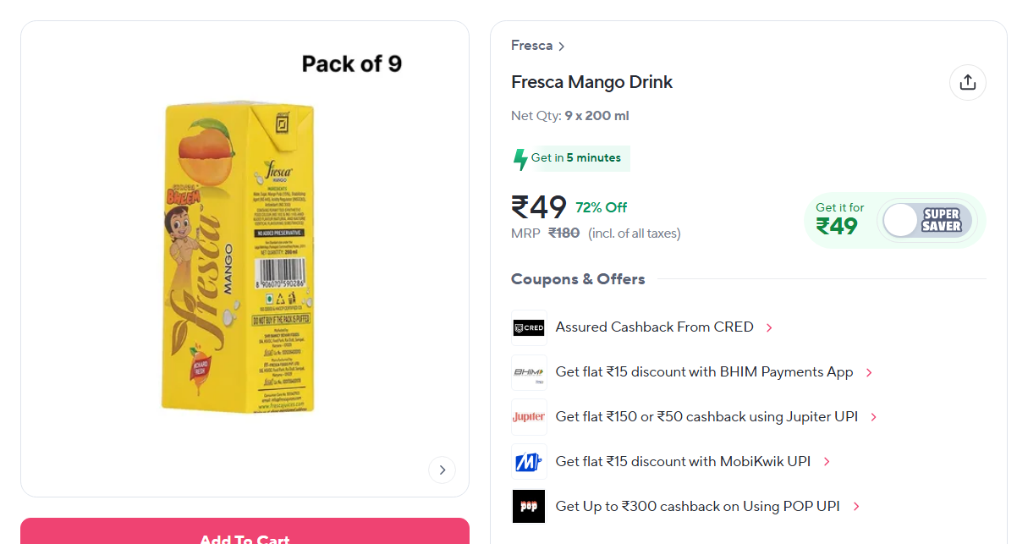The height and width of the screenshot is (544, 1017).
Task: Click the MobiKwik logo icon
Action: click(529, 462)
